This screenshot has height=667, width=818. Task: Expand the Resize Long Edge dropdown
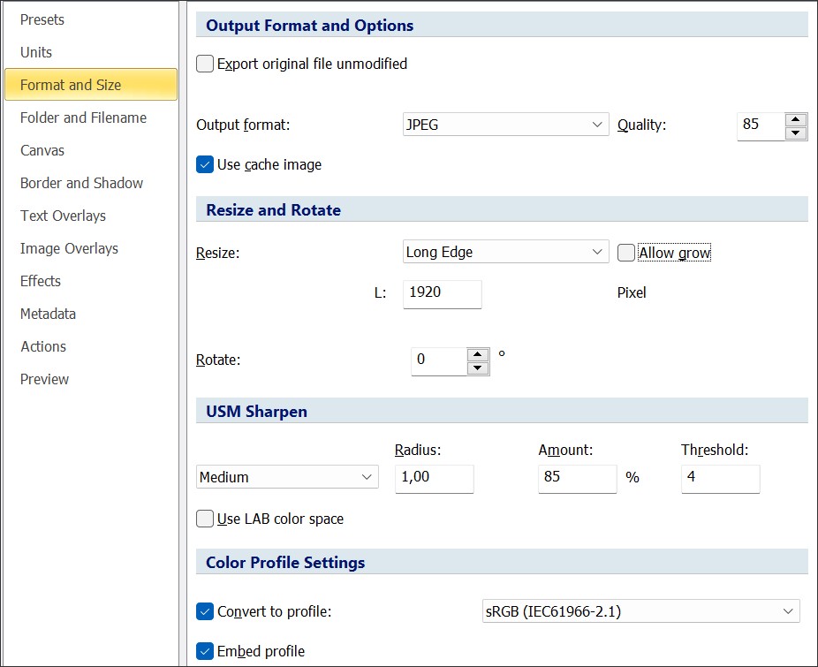tap(505, 252)
